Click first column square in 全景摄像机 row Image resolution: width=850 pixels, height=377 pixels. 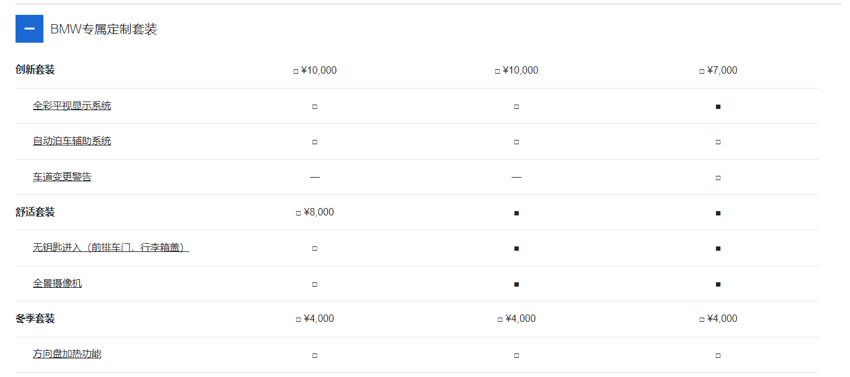pyautogui.click(x=315, y=284)
